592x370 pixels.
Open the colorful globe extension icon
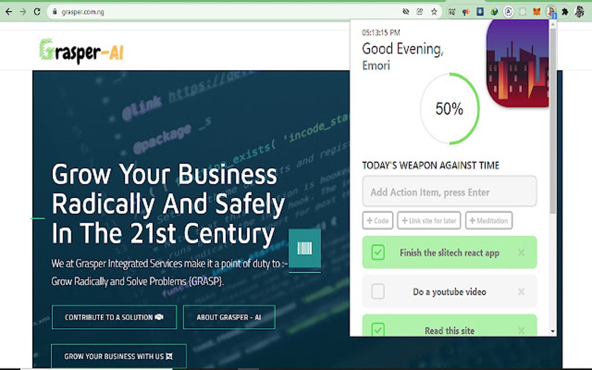tap(494, 12)
